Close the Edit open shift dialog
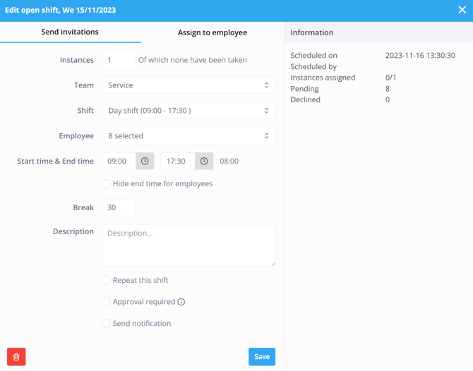Image resolution: width=473 pixels, height=371 pixels. 462,10
